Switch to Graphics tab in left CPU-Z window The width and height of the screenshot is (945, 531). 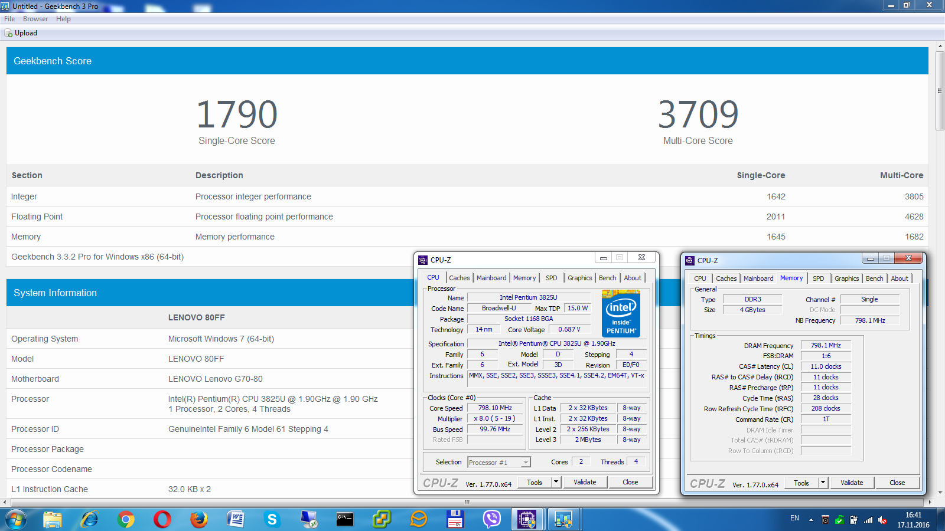tap(580, 278)
